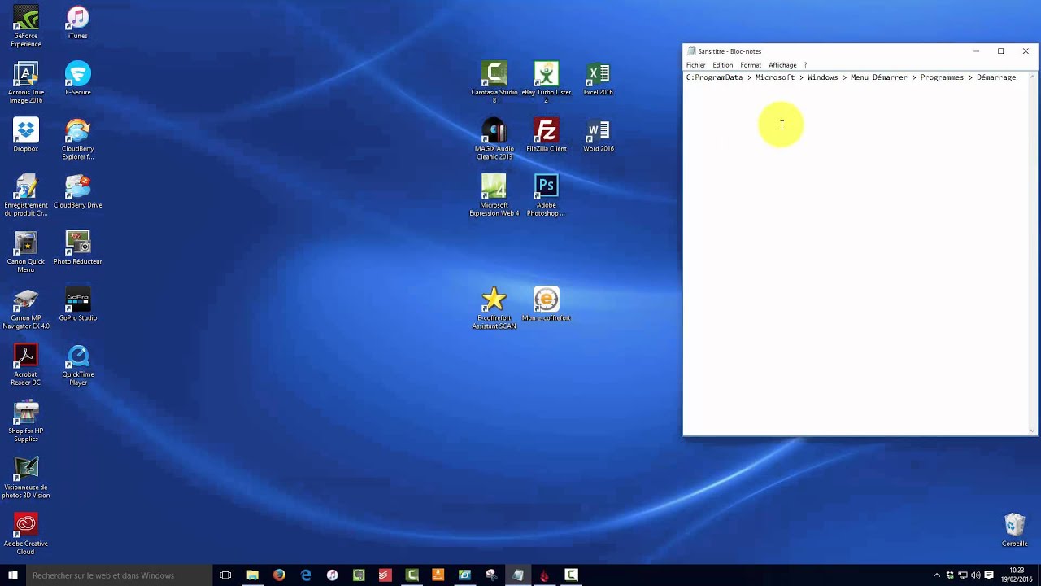Select Visionneuse de photos 3D Vision icon
Viewport: 1041px width, 586px height.
click(x=26, y=479)
